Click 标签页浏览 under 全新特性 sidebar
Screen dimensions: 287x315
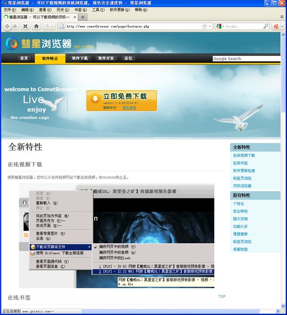point(242,178)
